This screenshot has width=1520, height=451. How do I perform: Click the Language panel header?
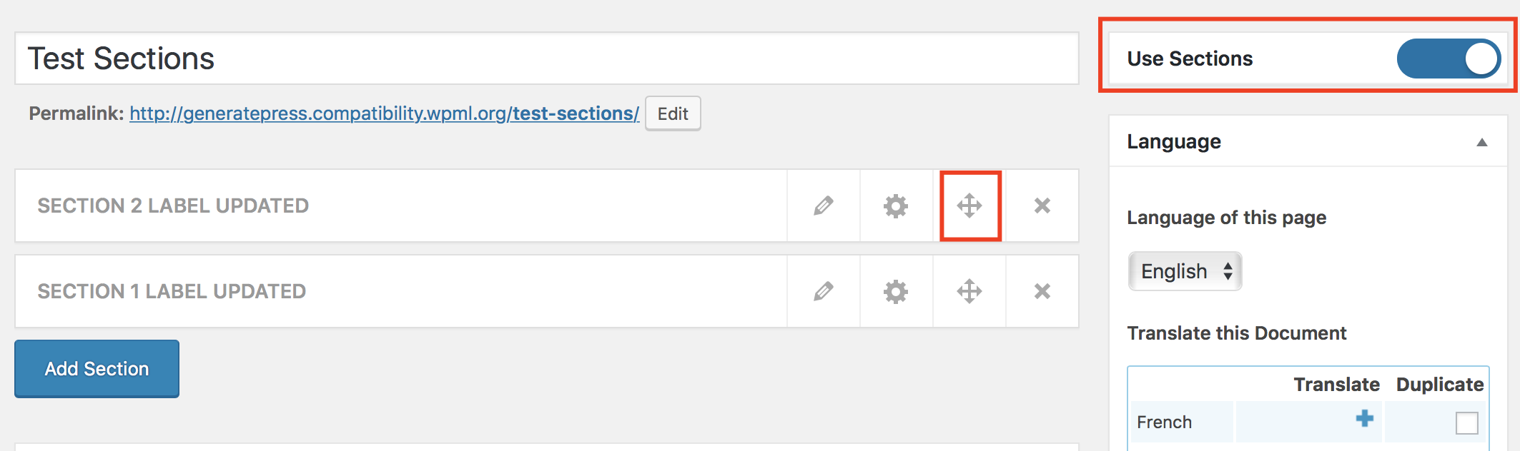click(1308, 141)
